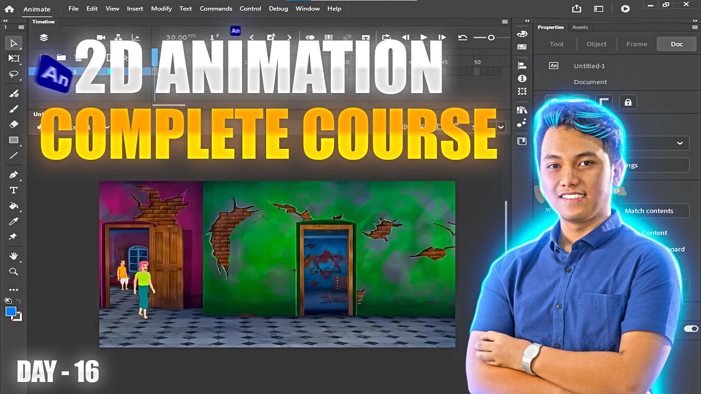This screenshot has height=394, width=701.
Task: Select the Eyedropper tool
Action: click(14, 221)
